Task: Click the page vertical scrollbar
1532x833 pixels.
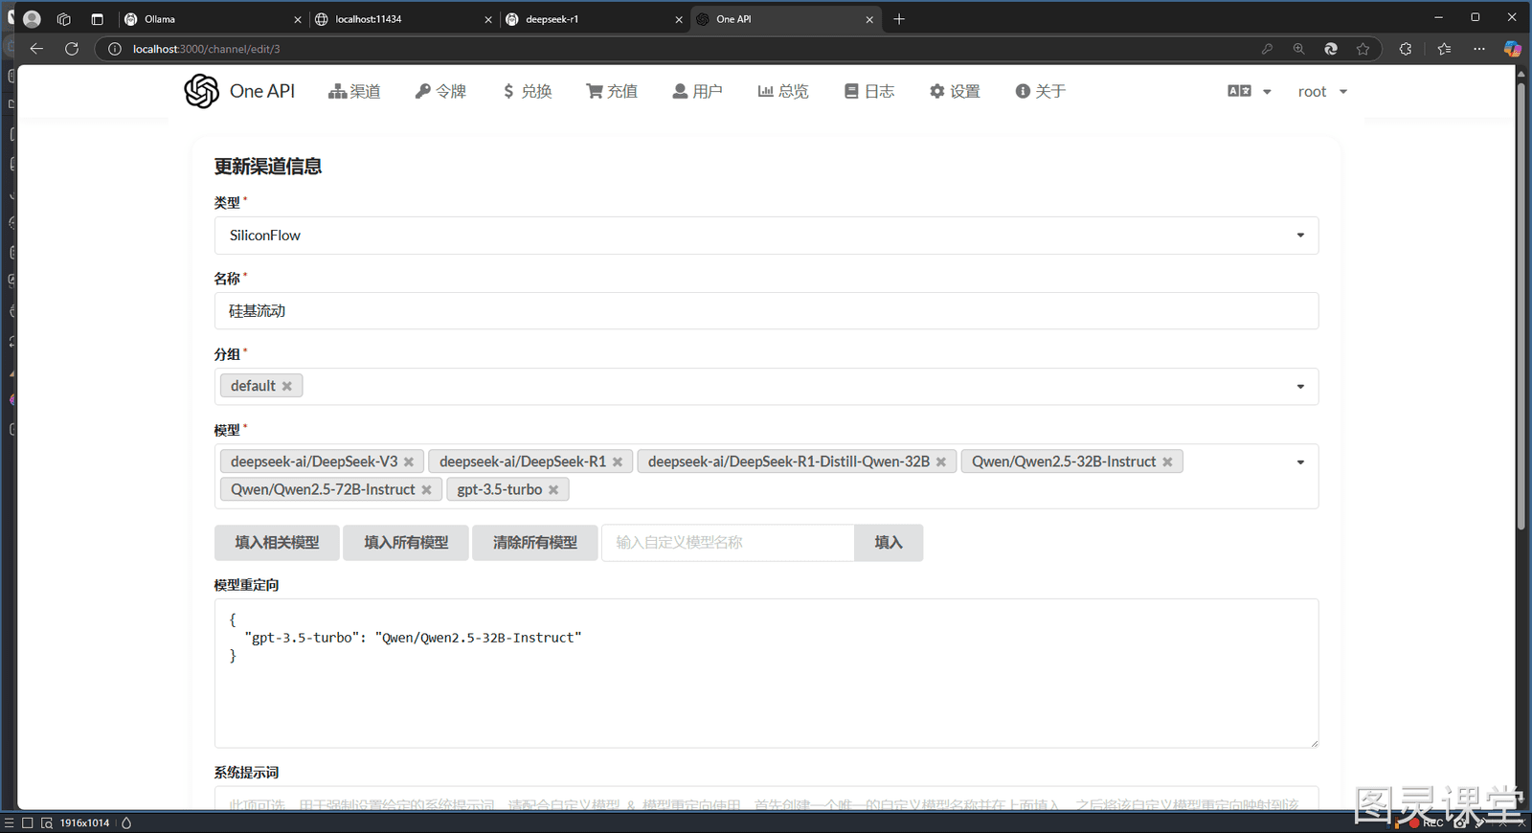Action: [x=1521, y=306]
